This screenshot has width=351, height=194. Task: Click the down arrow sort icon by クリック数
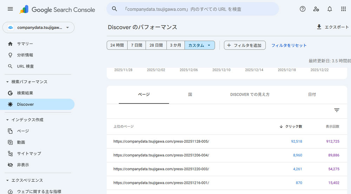point(281,126)
